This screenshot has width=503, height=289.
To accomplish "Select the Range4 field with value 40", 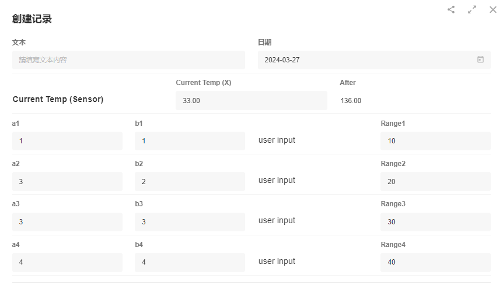I will pos(435,262).
